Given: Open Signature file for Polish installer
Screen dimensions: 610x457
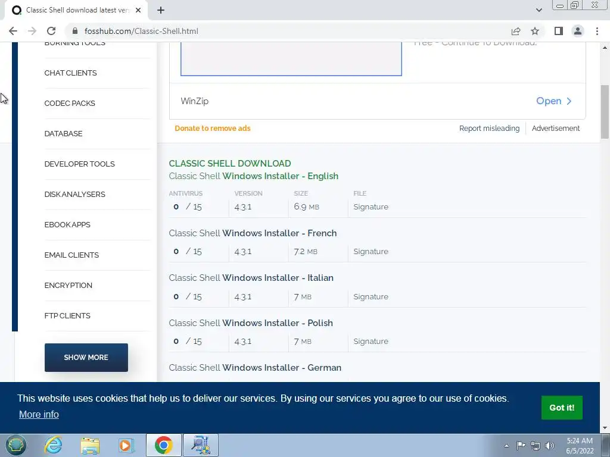Looking at the screenshot, I should tap(371, 341).
